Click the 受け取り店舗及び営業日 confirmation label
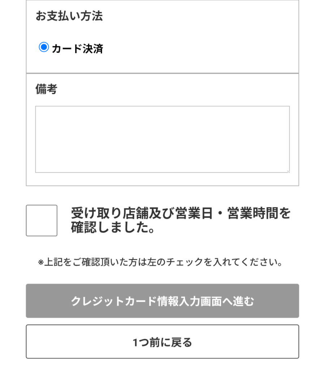The image size is (325, 371). coord(180,220)
